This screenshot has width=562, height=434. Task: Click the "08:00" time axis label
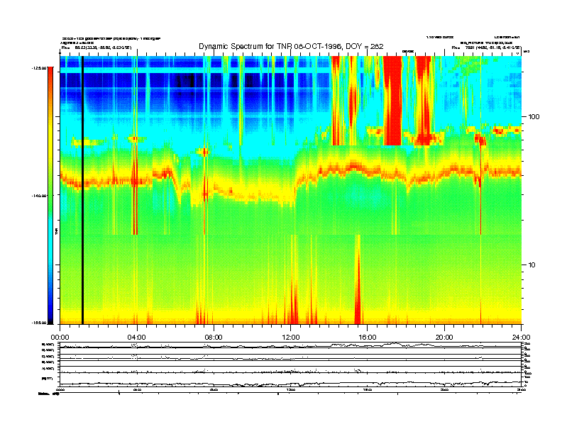(x=214, y=338)
